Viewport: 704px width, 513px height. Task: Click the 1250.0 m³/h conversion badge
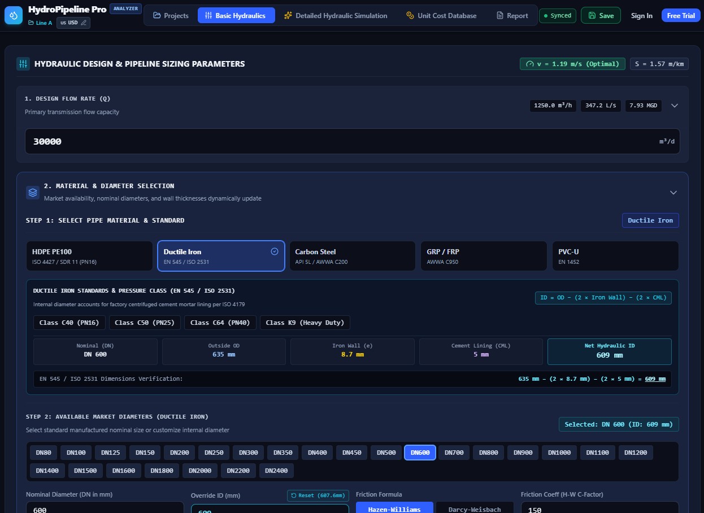point(553,106)
